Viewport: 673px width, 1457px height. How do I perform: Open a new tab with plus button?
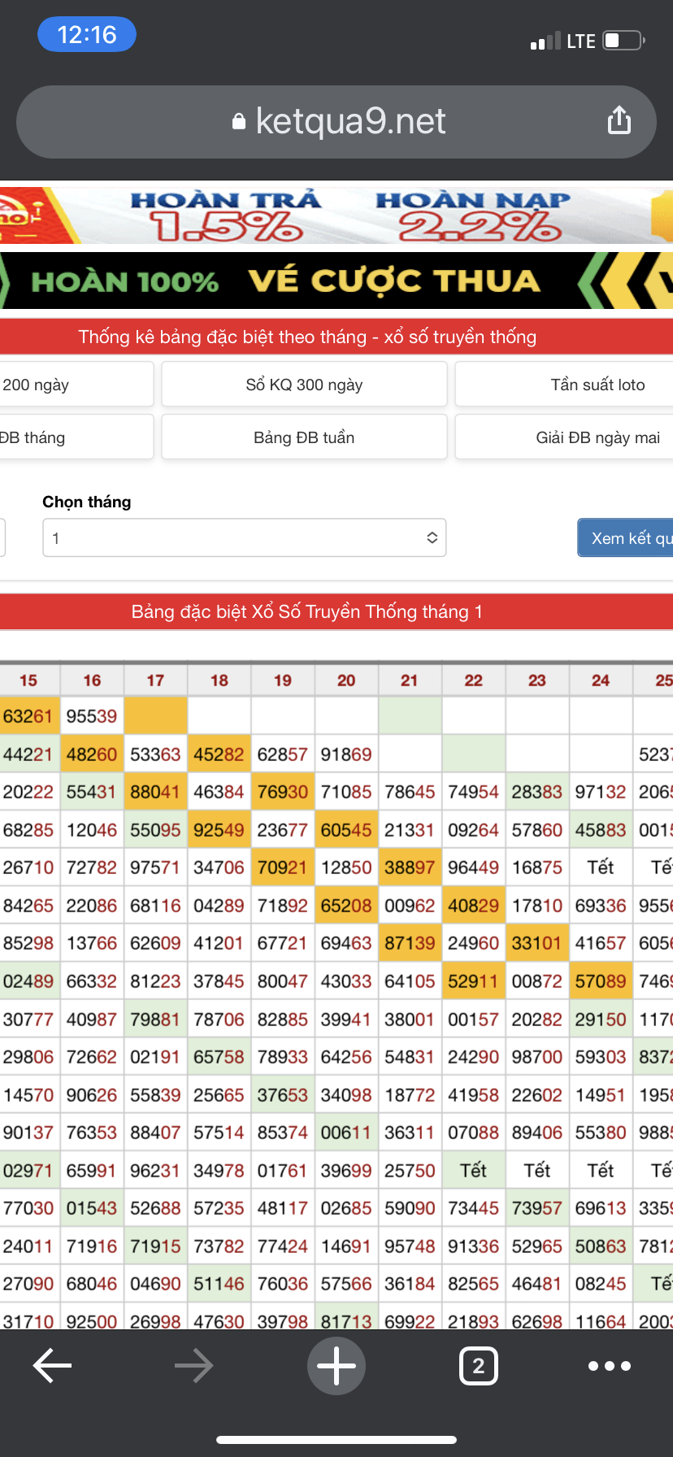336,1365
